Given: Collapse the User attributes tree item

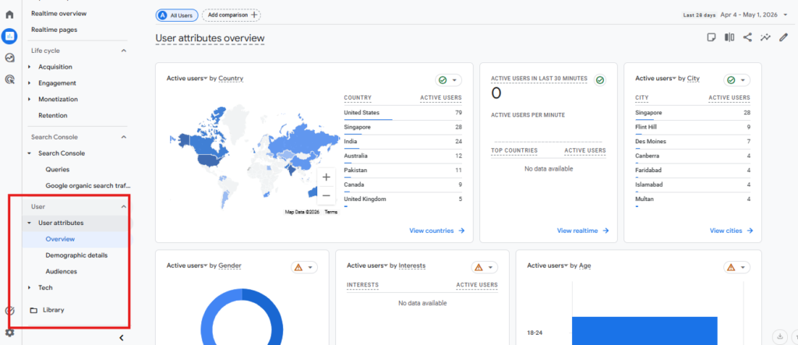Looking at the screenshot, I should point(30,223).
